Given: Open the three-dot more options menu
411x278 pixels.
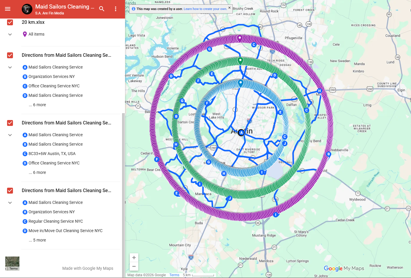Looking at the screenshot, I should pyautogui.click(x=116, y=9).
